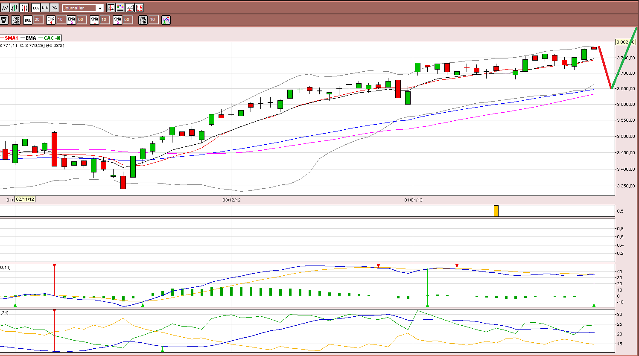Toggle the EMA 1 indicator
The image size is (639, 356).
(51, 20)
